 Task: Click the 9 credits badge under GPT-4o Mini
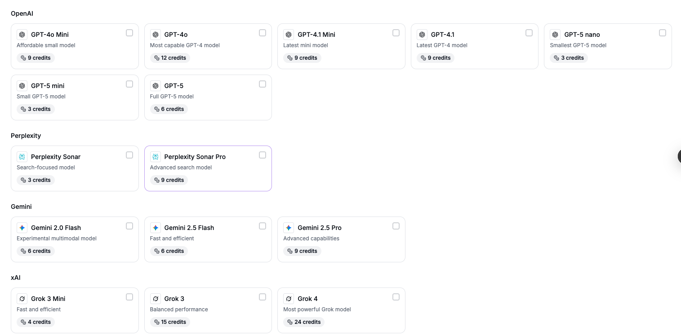point(36,58)
